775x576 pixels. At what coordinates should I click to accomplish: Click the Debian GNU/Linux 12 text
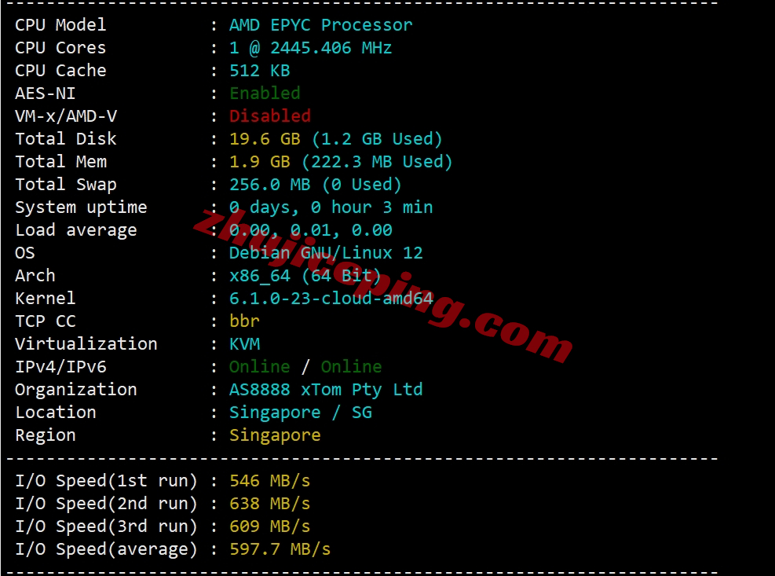[326, 252]
